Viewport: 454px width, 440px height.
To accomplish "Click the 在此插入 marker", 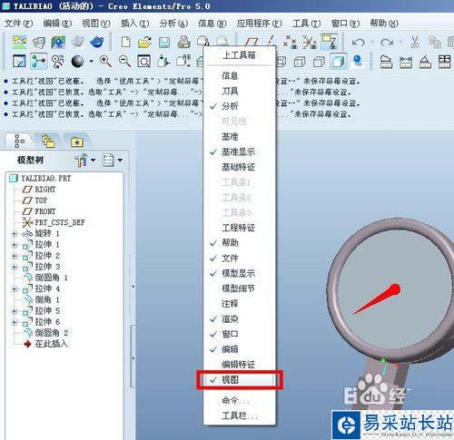I will (46, 344).
